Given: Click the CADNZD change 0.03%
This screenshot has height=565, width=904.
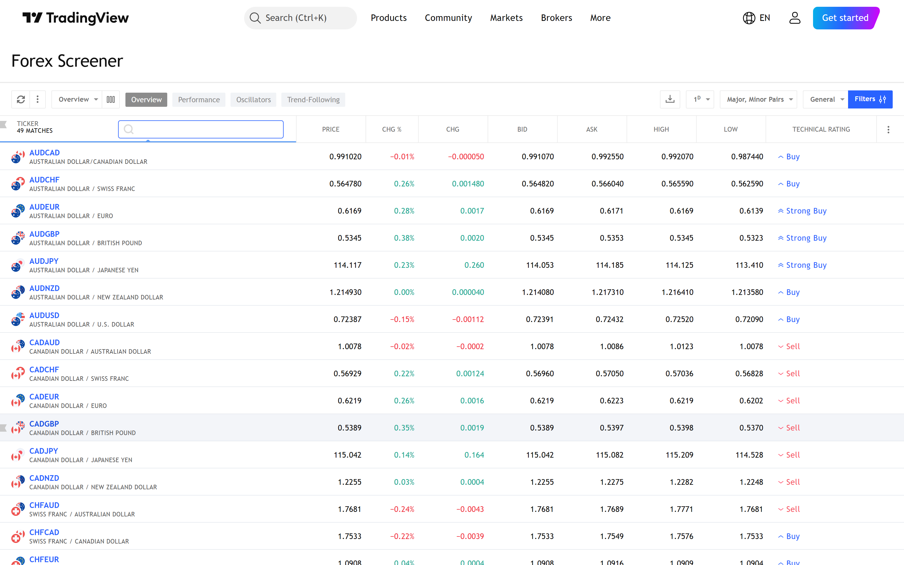Looking at the screenshot, I should pyautogui.click(x=404, y=482).
